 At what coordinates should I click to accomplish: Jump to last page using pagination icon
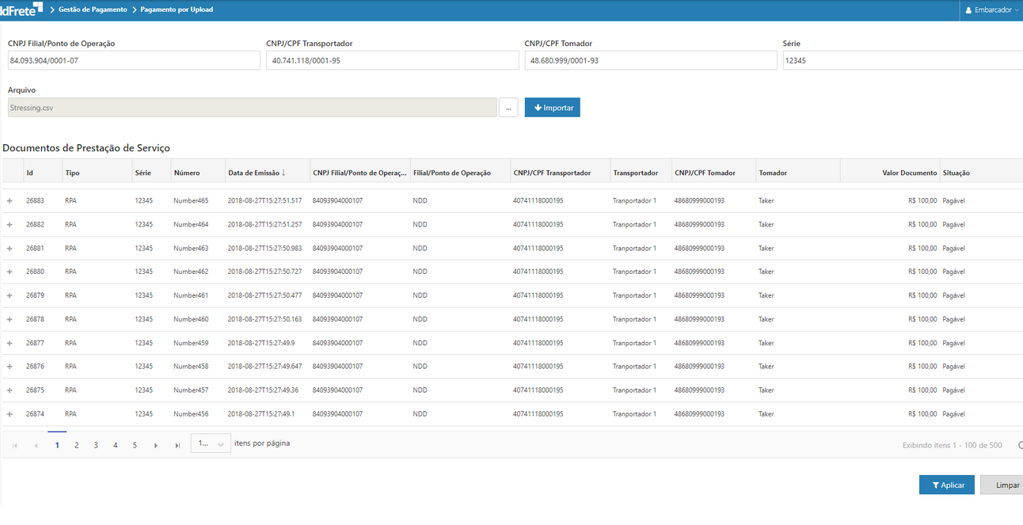(x=177, y=446)
